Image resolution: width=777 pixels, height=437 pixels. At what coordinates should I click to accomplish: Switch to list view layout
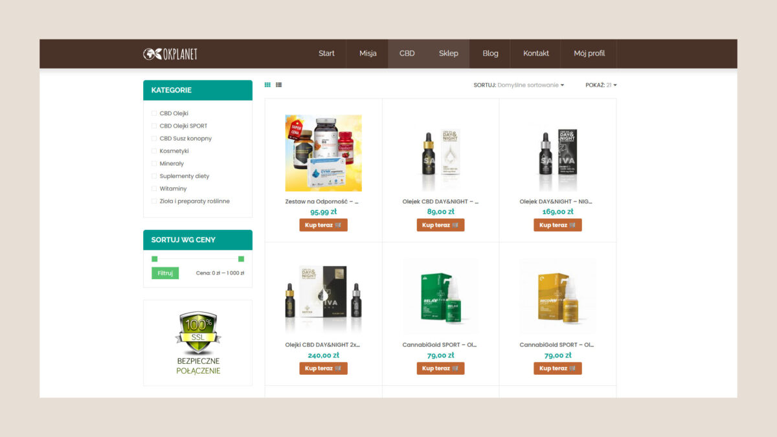(x=278, y=85)
